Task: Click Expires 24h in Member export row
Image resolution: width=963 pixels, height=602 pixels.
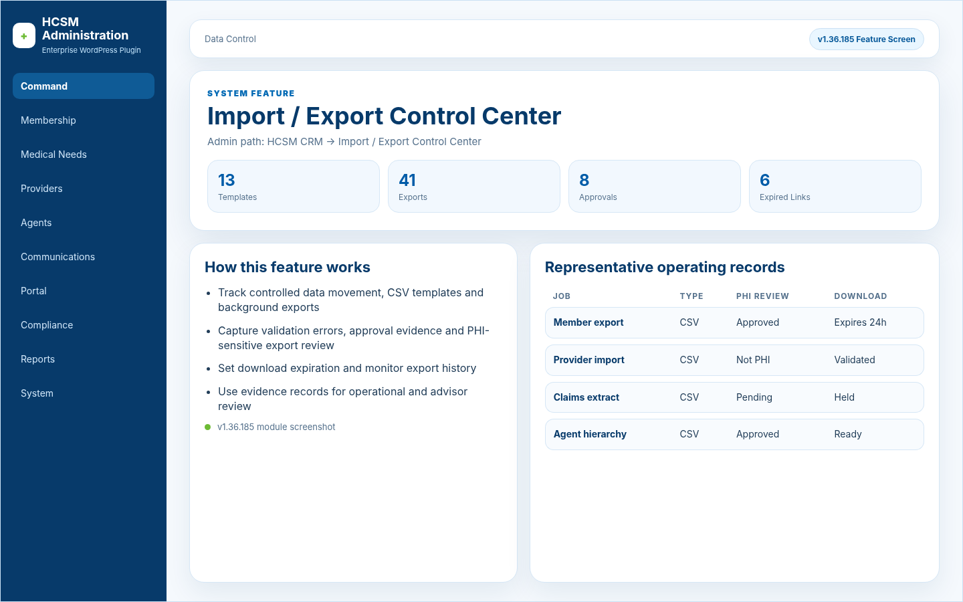Action: tap(860, 322)
